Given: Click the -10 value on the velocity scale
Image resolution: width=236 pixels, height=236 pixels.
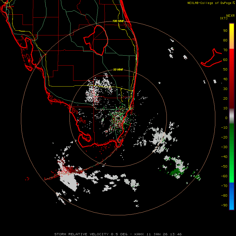Looking at the screenshot, I should 224,128.
